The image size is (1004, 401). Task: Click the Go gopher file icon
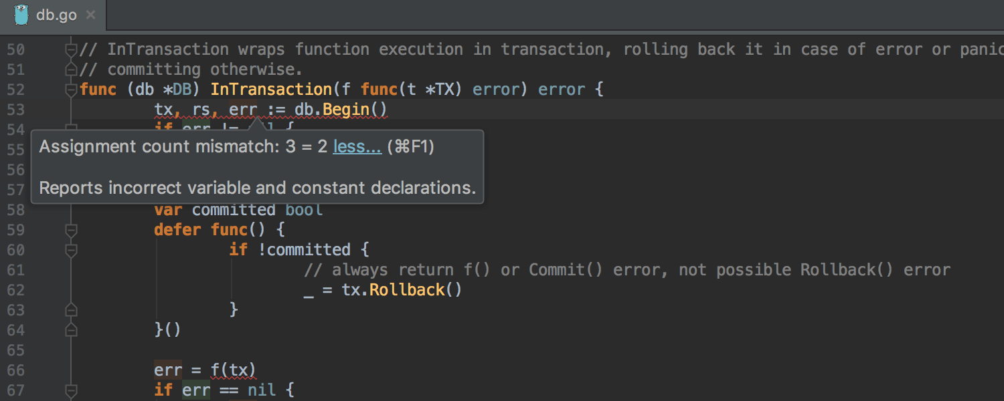[21, 15]
